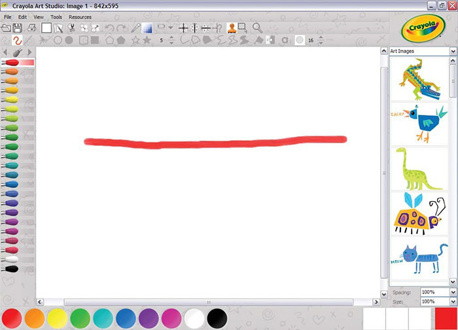The width and height of the screenshot is (458, 330).
Task: Click the magnifying glass Zoom tool
Action: pos(257,27)
